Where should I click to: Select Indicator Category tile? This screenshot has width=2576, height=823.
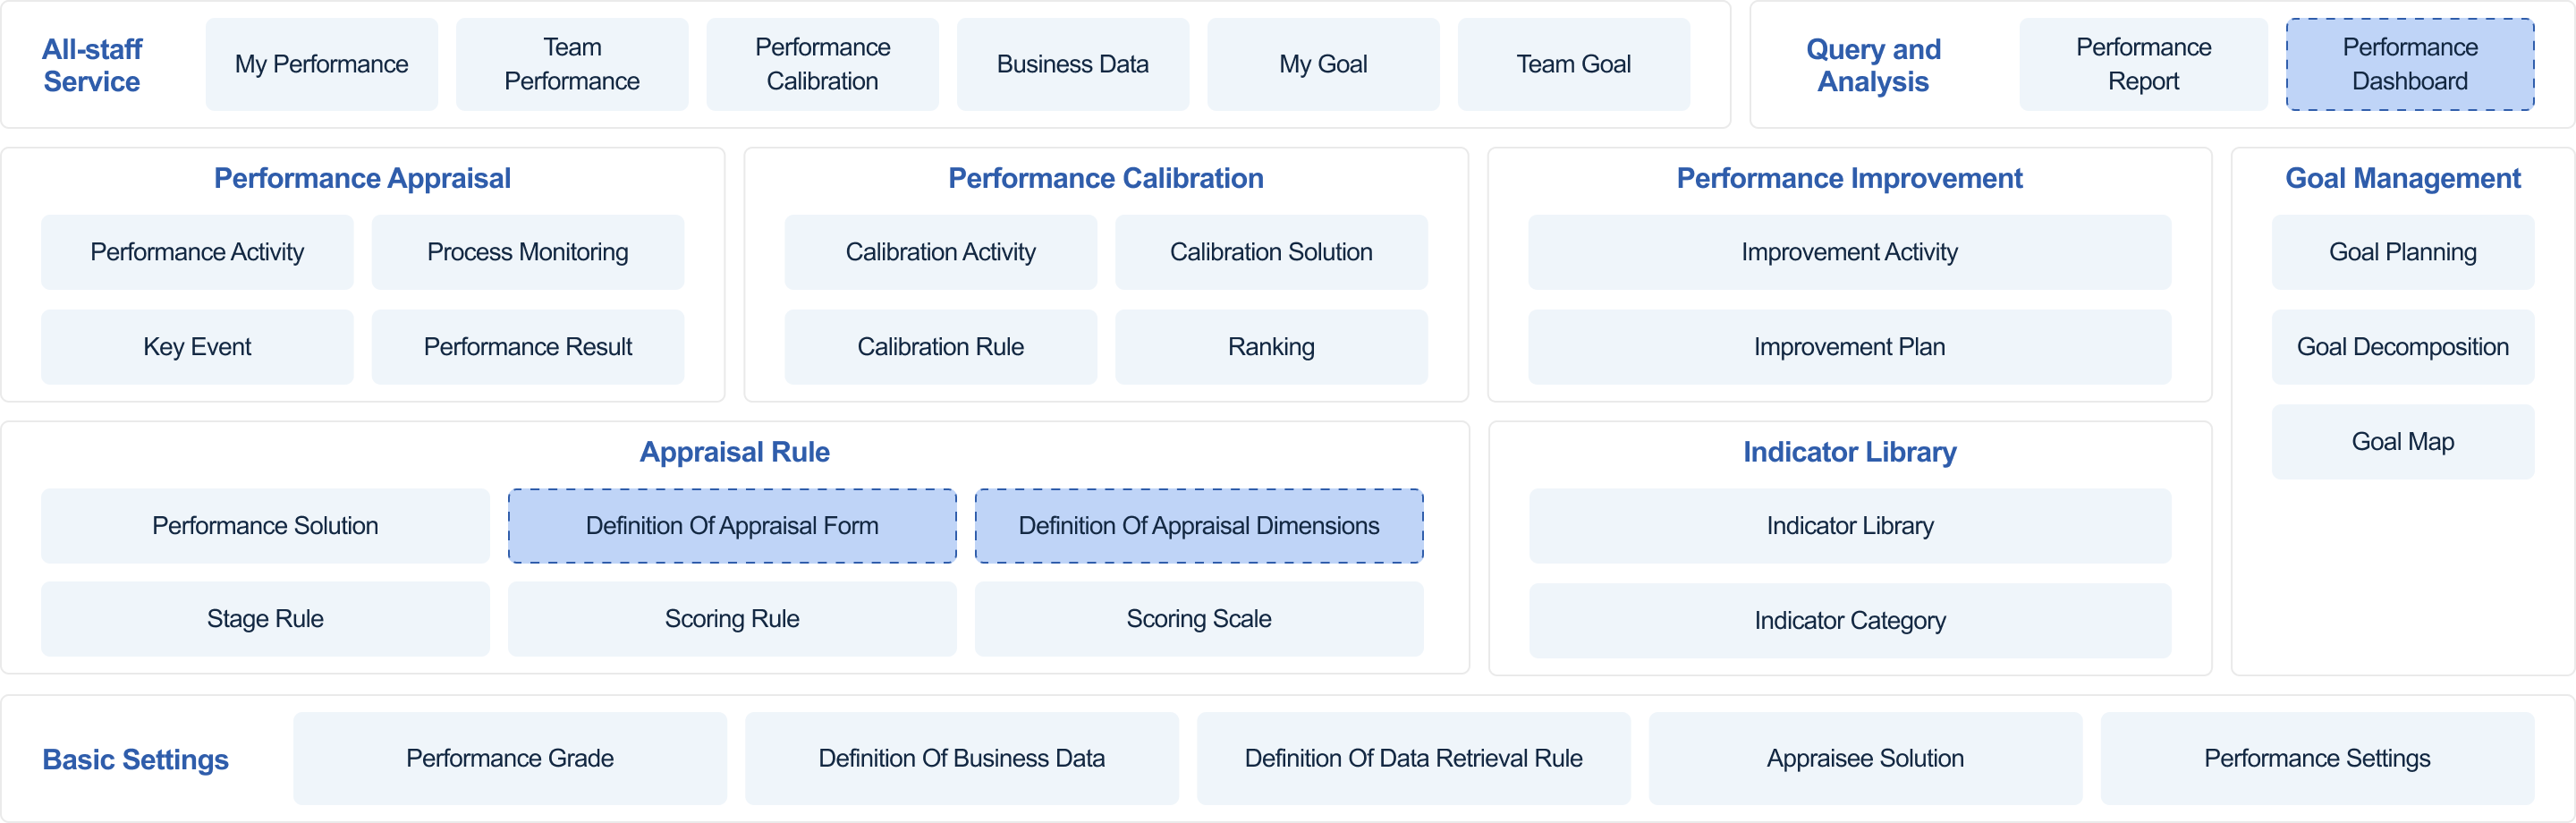point(1850,621)
